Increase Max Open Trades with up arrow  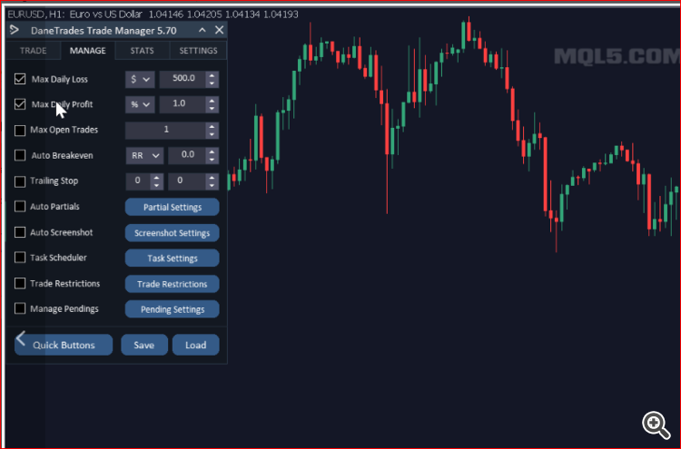(212, 126)
